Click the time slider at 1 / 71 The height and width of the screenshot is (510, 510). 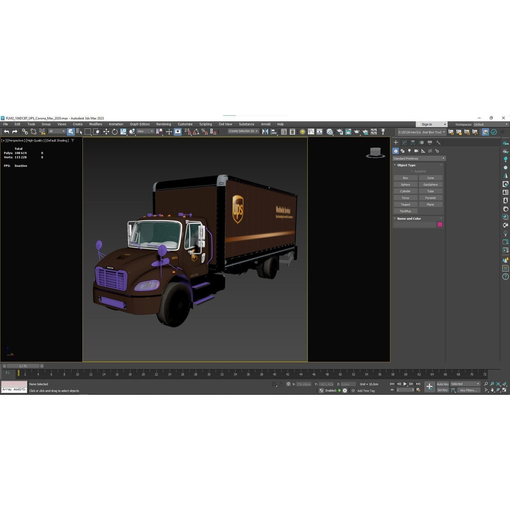pyautogui.click(x=23, y=366)
